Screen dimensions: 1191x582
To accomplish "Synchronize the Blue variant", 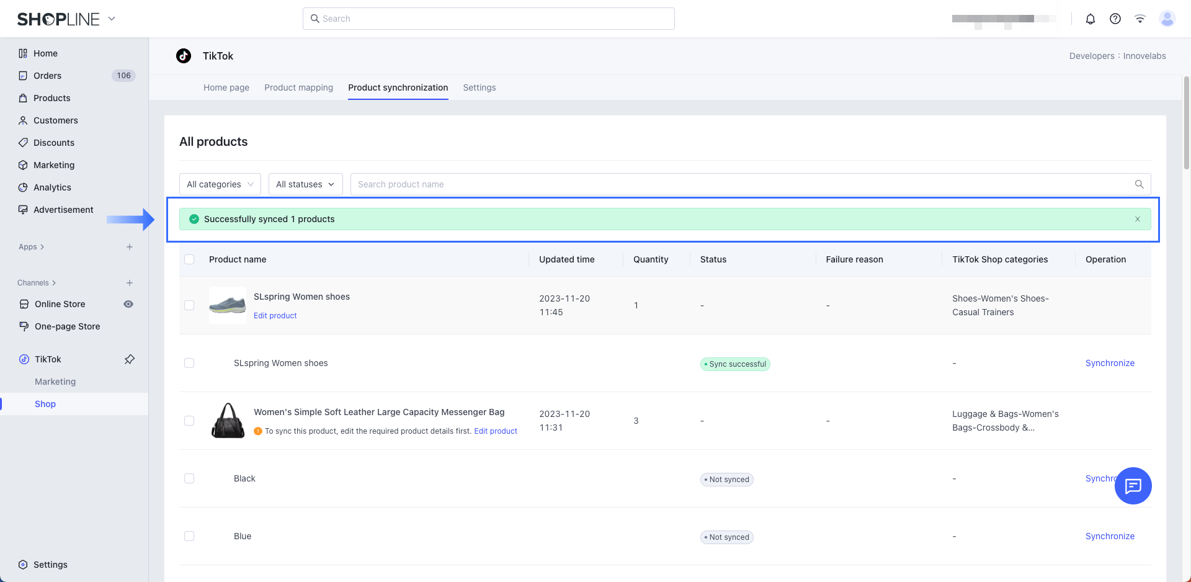I will (1109, 536).
